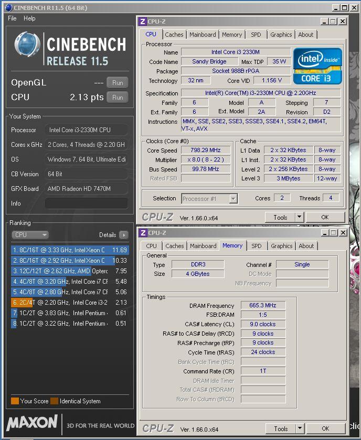Viewport: 361px width, 440px height.
Task: Click OK in lower CPU-Z window
Action: [326, 429]
